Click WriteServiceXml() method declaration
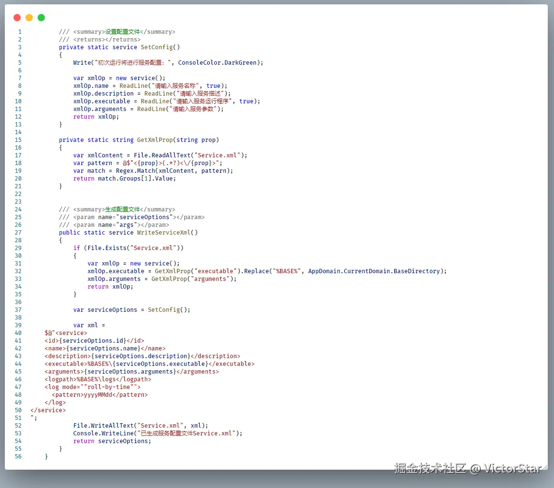554x488 pixels. 167,233
